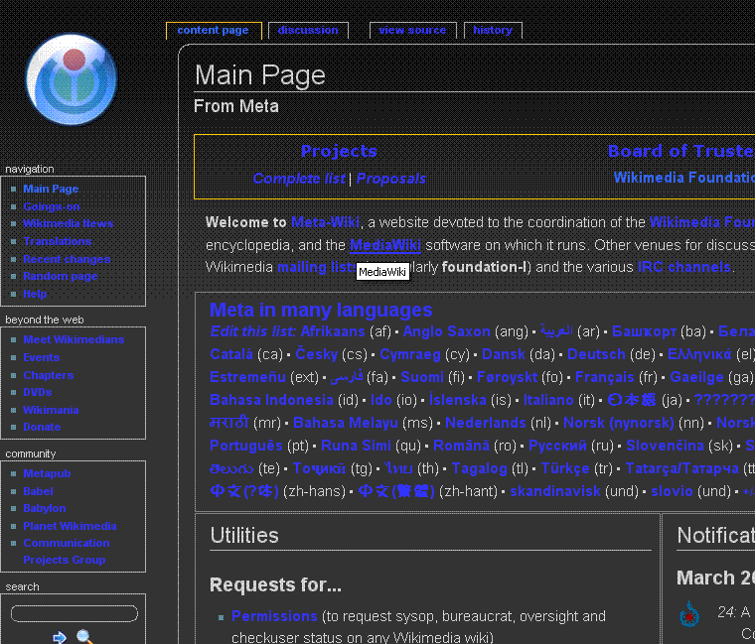Open Recent changes link
Viewport: 755px width, 644px height.
tap(67, 259)
